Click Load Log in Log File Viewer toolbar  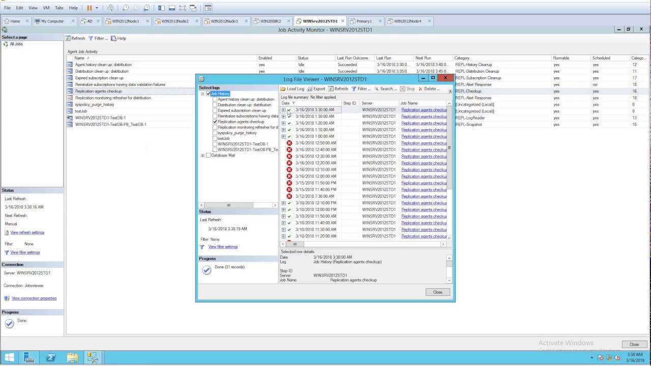[292, 89]
